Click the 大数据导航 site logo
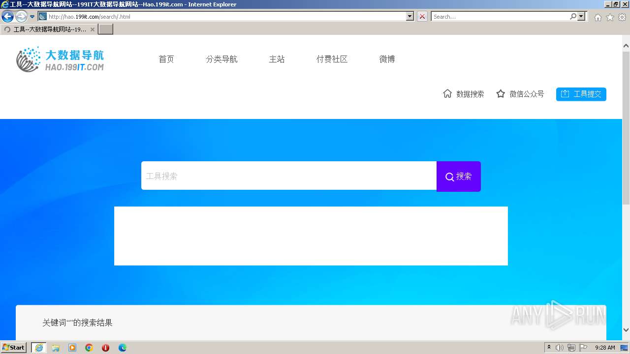 (x=60, y=59)
